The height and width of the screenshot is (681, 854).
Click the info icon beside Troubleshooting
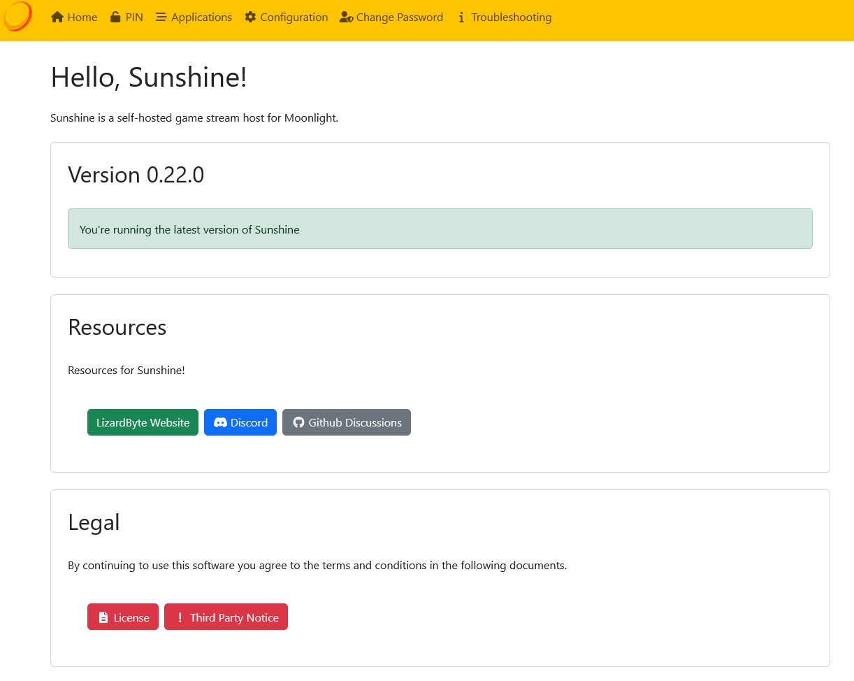click(x=461, y=17)
